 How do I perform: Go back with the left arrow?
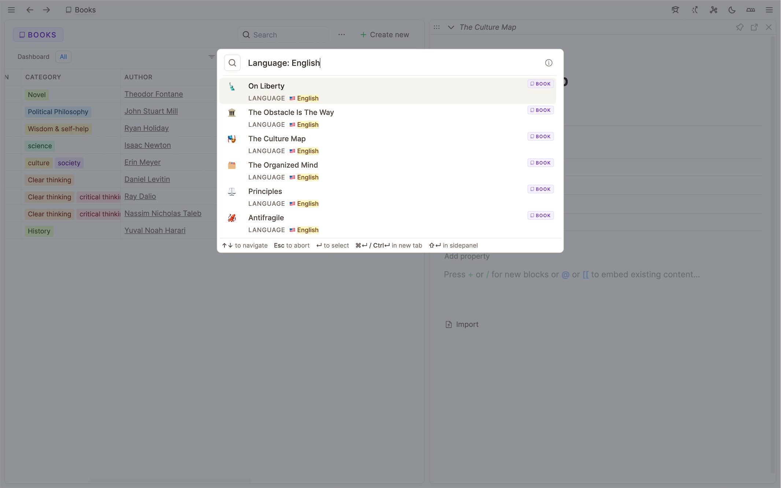coord(30,10)
